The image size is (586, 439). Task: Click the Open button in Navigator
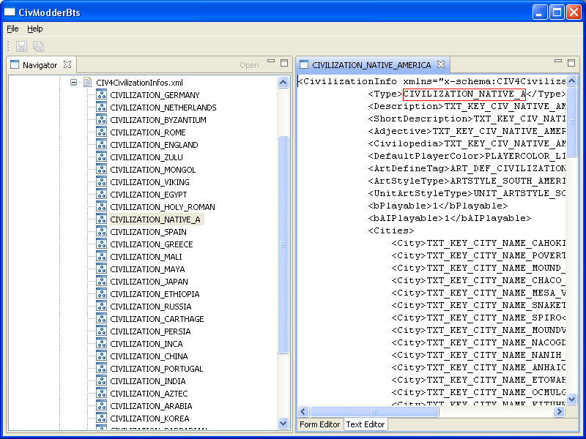click(249, 65)
